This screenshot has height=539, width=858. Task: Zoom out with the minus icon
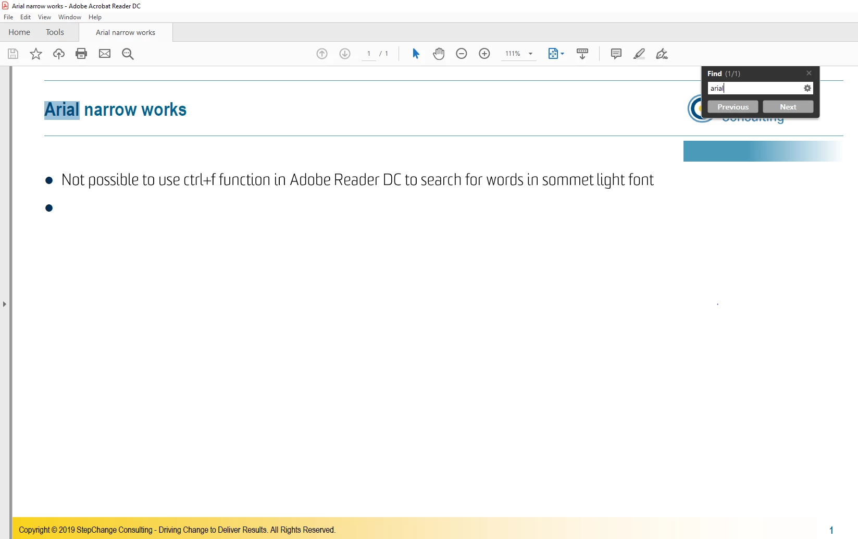(x=462, y=54)
